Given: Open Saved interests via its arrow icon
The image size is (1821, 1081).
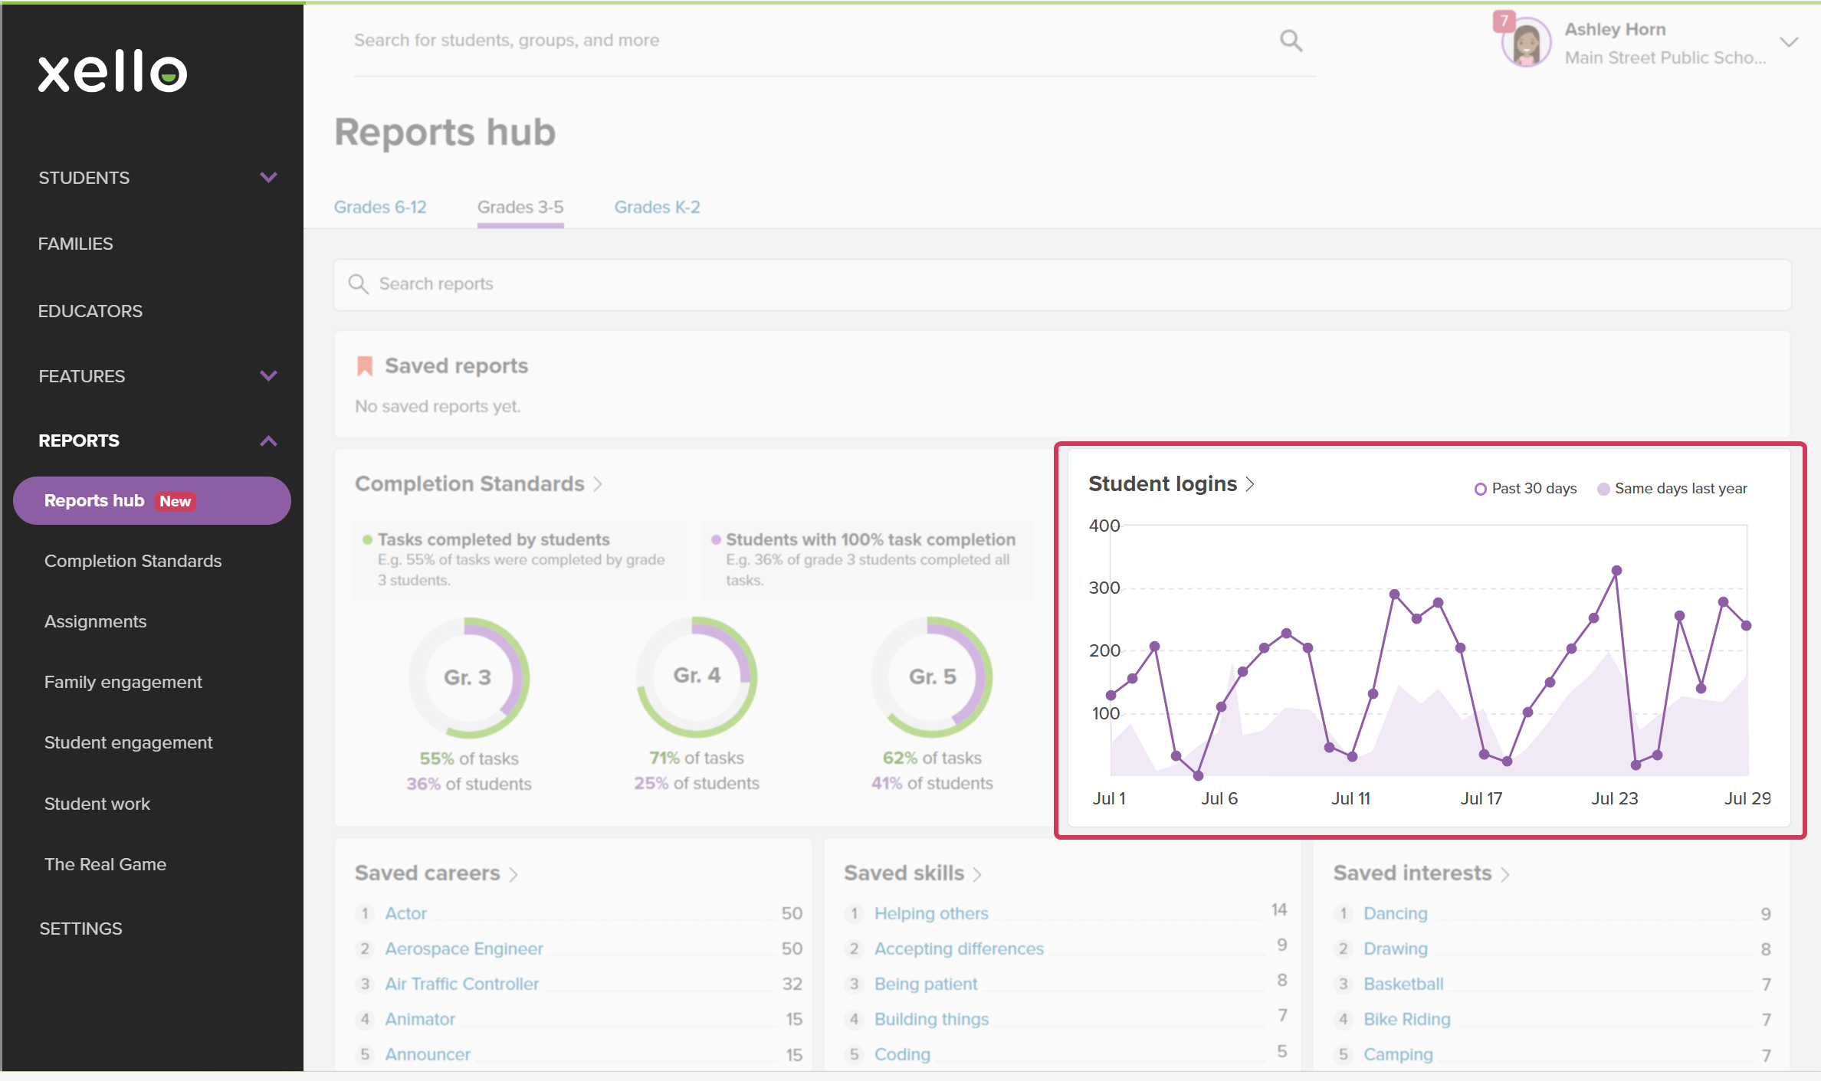Looking at the screenshot, I should pos(1505,874).
